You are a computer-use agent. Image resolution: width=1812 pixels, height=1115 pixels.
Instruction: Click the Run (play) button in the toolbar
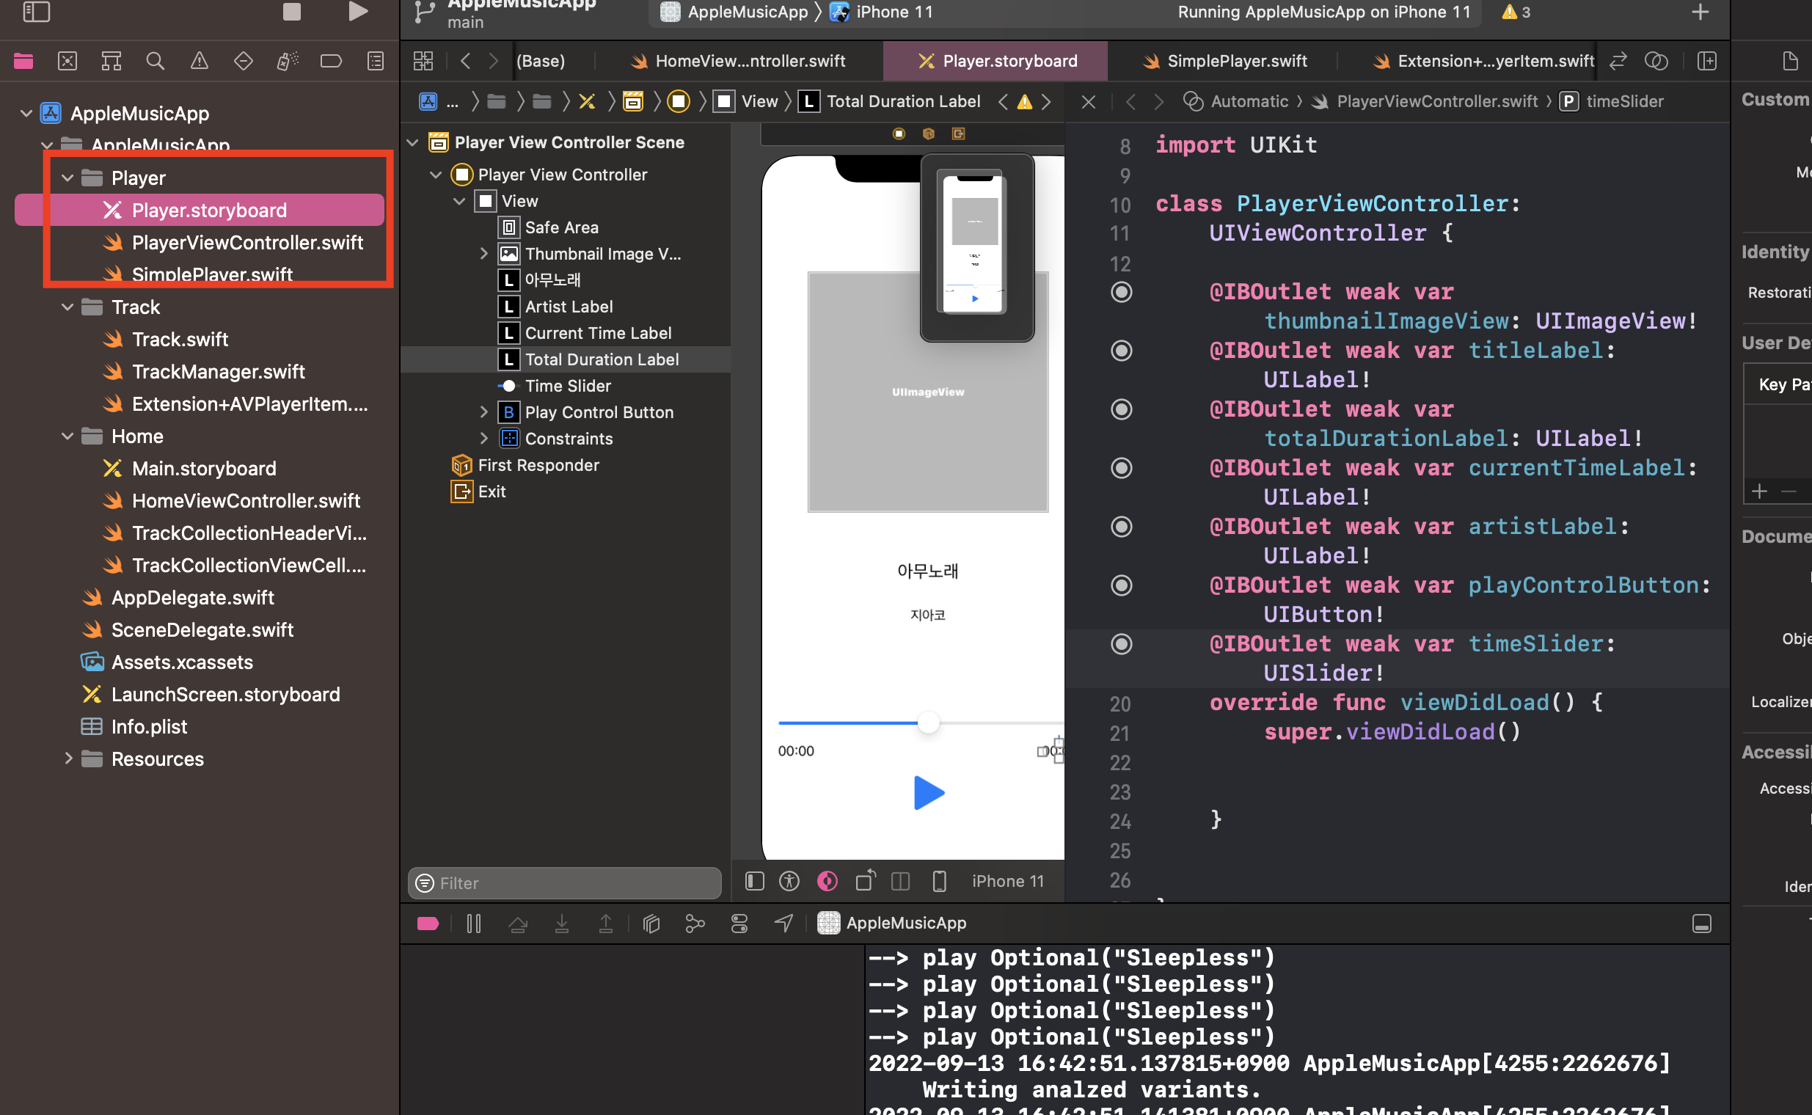[358, 12]
